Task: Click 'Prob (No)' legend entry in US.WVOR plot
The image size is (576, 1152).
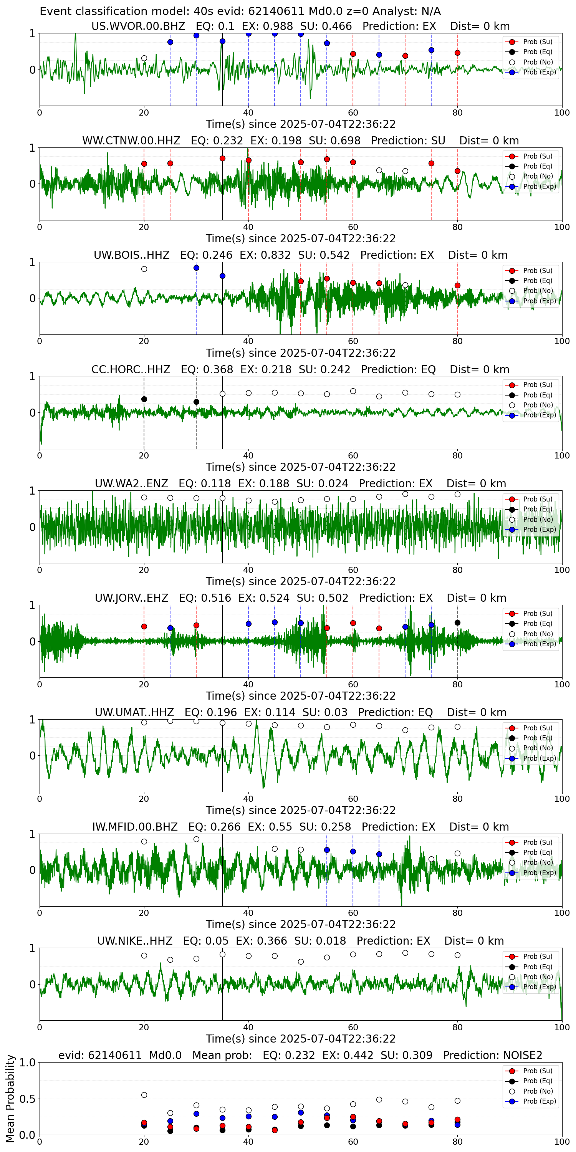Action: 531,62
